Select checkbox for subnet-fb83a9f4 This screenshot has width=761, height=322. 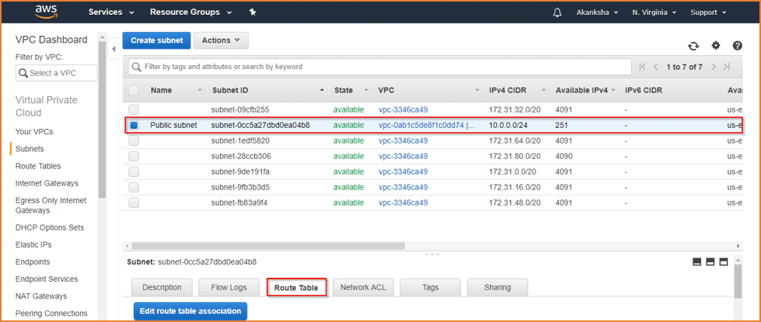134,203
